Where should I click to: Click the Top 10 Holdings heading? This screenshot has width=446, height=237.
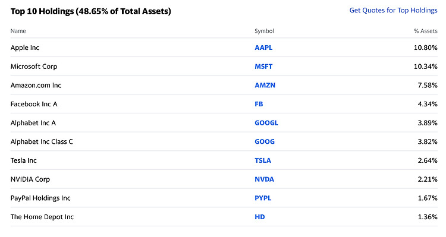click(x=91, y=11)
